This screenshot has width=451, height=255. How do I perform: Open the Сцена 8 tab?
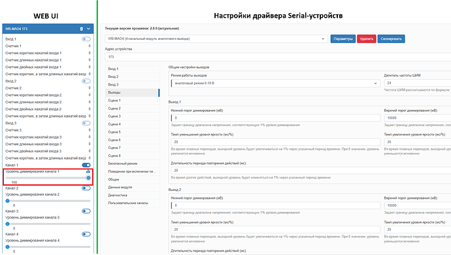pos(132,156)
